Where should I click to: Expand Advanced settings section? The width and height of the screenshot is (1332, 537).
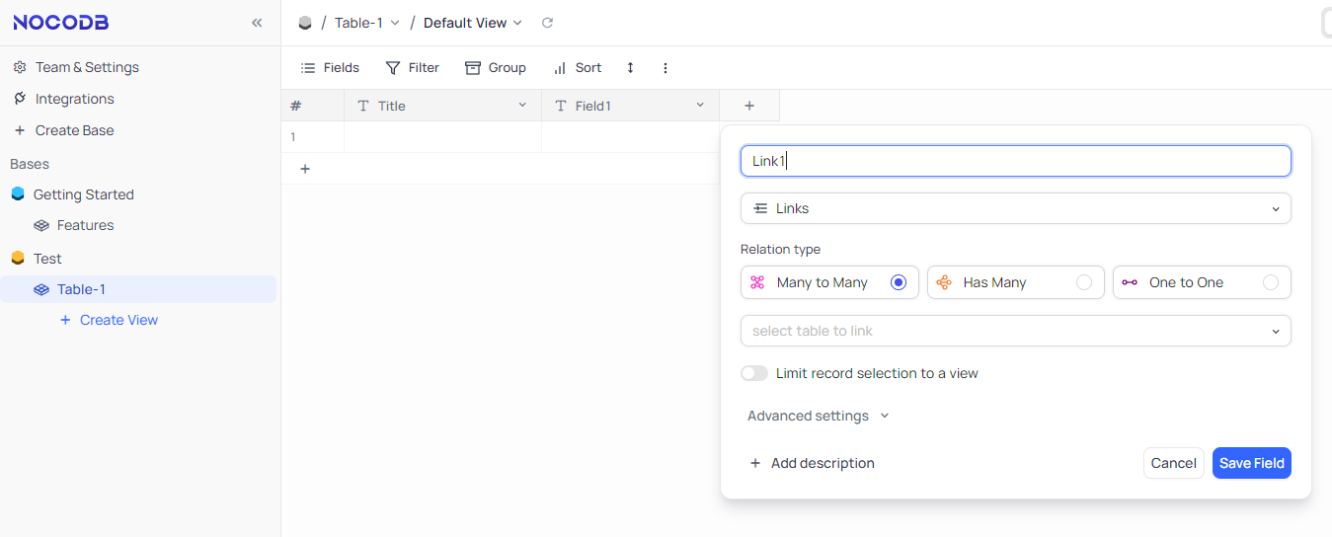819,416
